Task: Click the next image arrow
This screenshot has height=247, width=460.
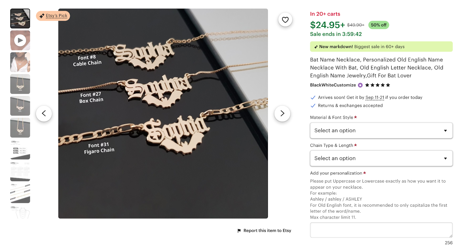Action: click(x=282, y=113)
